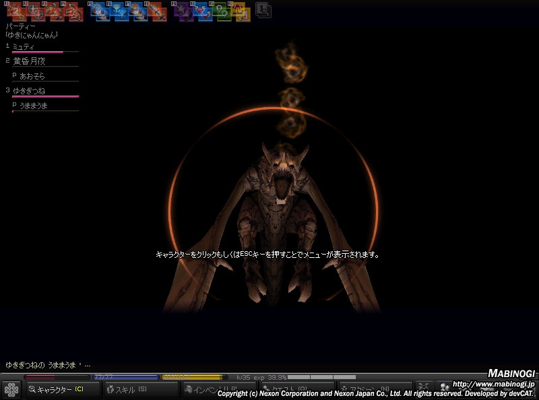Screen dimensions: 539x400
Task: Activate the F2 shield skill icon
Action: (x=34, y=11)
